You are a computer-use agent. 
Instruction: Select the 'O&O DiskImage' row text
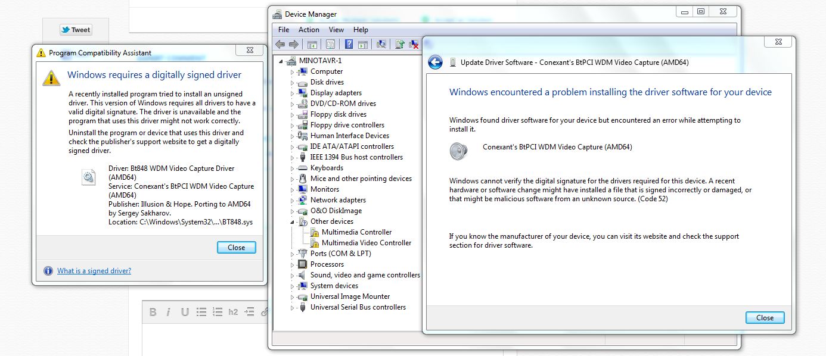click(x=336, y=211)
